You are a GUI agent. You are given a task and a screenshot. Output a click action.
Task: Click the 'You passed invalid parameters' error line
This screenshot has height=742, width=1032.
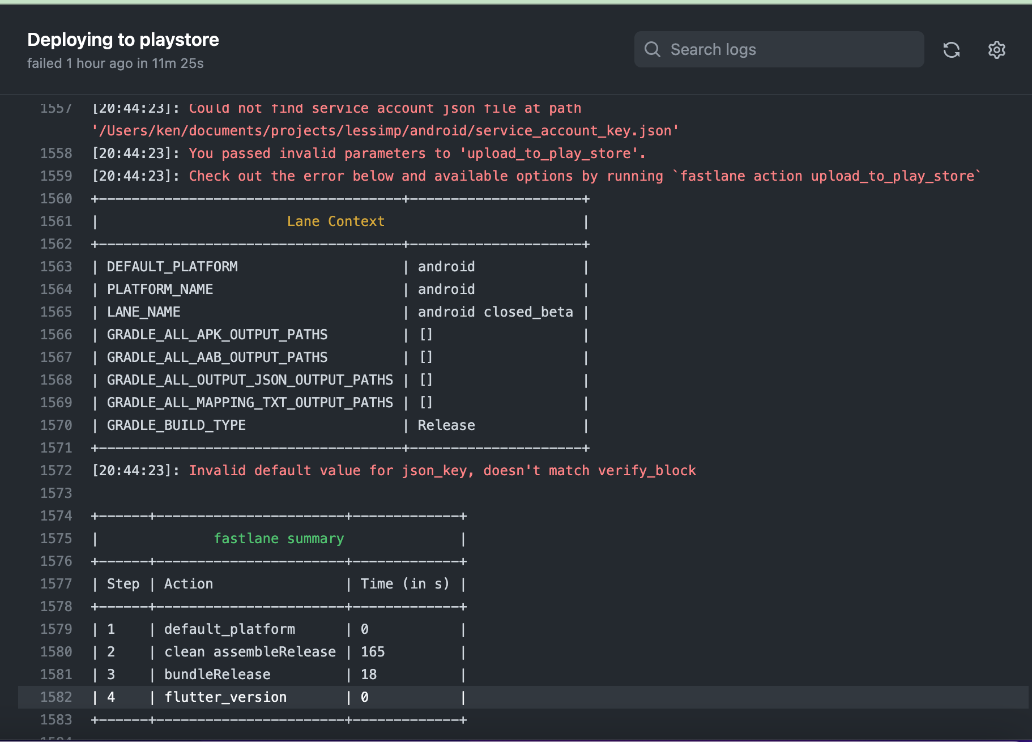coord(417,153)
